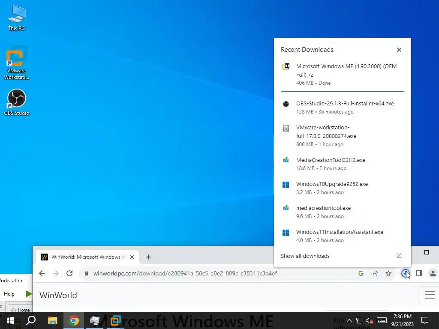Open Microsoft Windows ME 7z download
The width and height of the screenshot is (439, 329).
pyautogui.click(x=342, y=75)
